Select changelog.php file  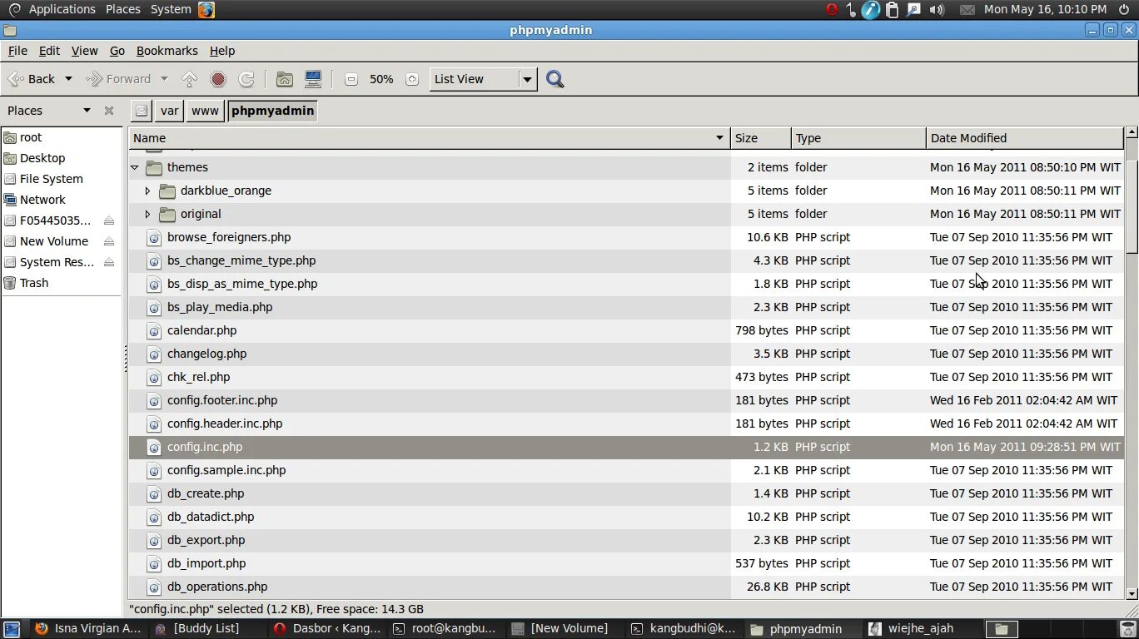206,354
